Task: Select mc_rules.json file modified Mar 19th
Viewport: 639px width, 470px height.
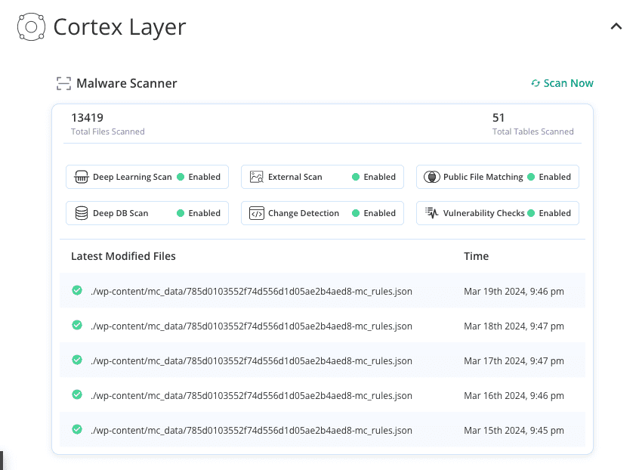Action: (252, 292)
